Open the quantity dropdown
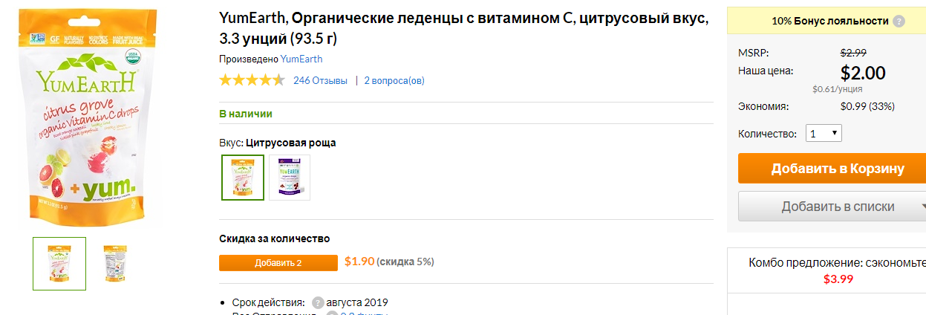The image size is (926, 315). tap(824, 134)
